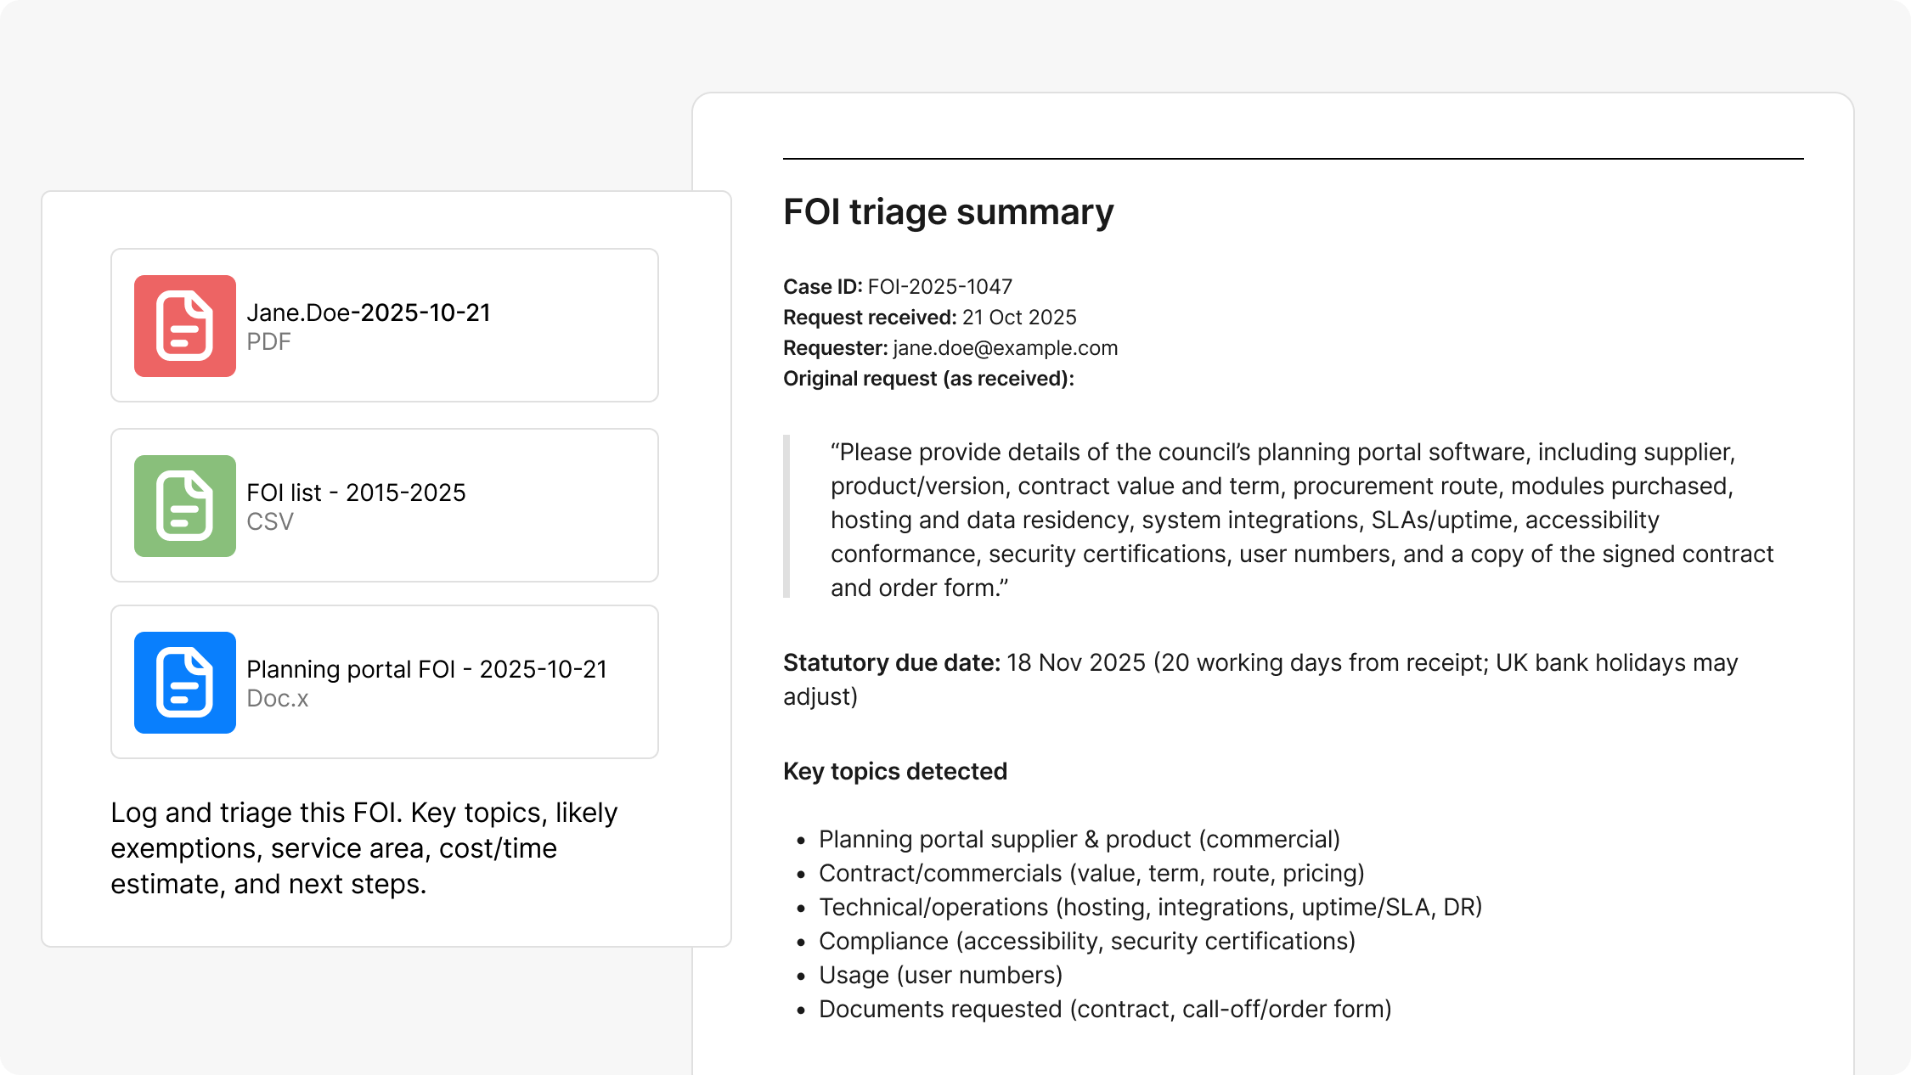Click the Compliance bullet item
The height and width of the screenshot is (1075, 1911).
[1086, 942]
